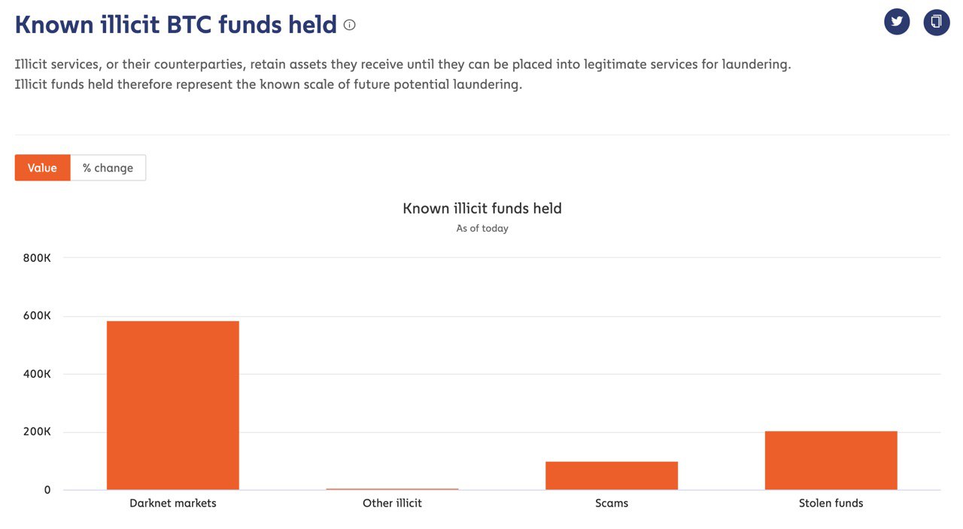Select the Stolen funds bar
The height and width of the screenshot is (529, 963).
pyautogui.click(x=831, y=461)
